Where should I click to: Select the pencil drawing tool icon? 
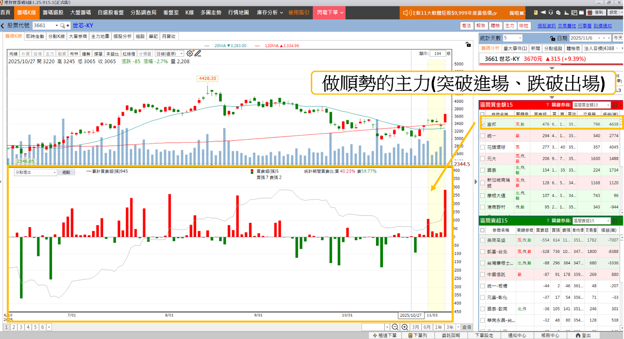(x=198, y=53)
